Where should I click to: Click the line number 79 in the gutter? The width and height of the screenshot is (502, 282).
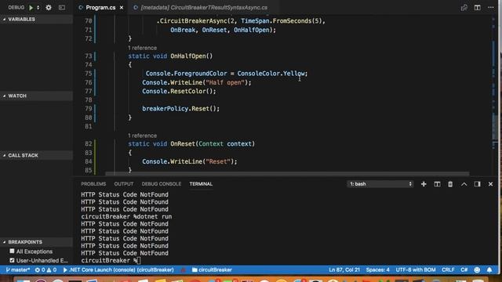click(x=88, y=109)
